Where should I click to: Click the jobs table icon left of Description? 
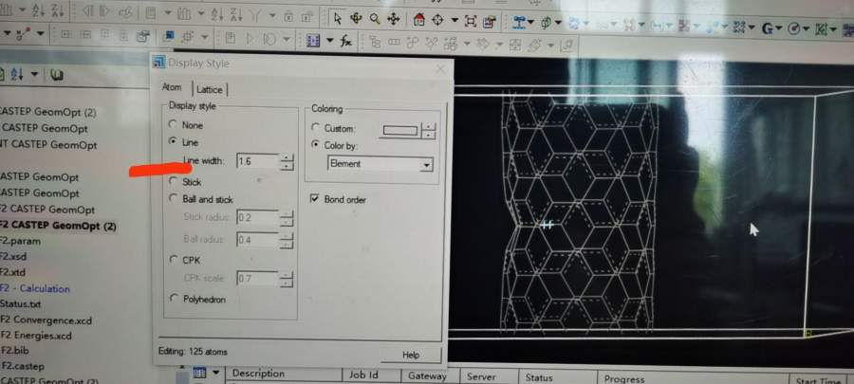point(199,374)
